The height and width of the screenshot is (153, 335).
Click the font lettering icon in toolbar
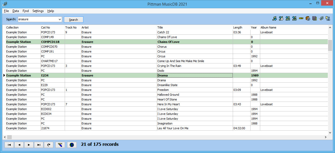point(328,18)
